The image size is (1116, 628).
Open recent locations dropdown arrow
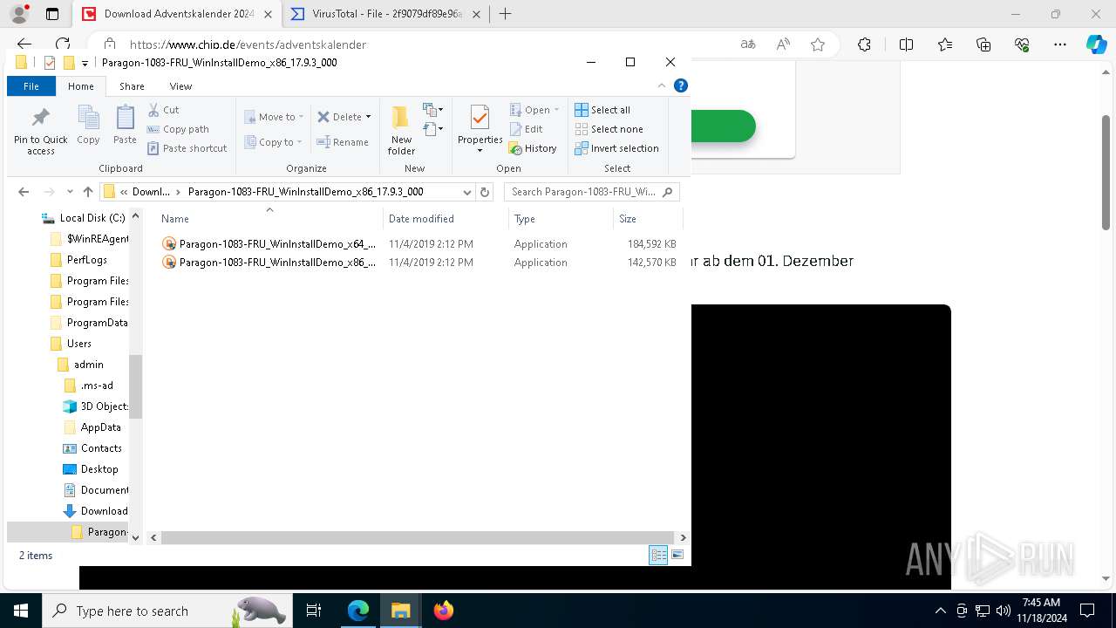tap(70, 192)
